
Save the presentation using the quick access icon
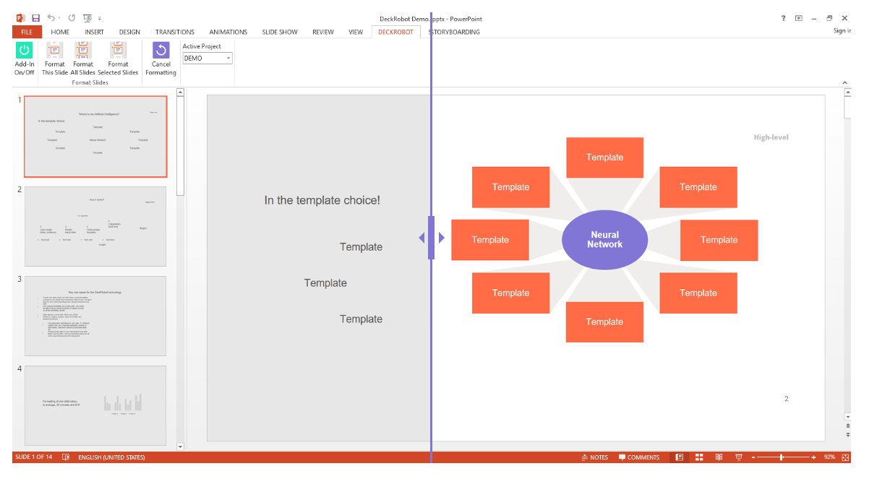click(x=35, y=18)
